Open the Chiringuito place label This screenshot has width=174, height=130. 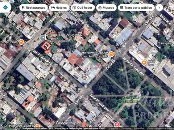coord(166,43)
